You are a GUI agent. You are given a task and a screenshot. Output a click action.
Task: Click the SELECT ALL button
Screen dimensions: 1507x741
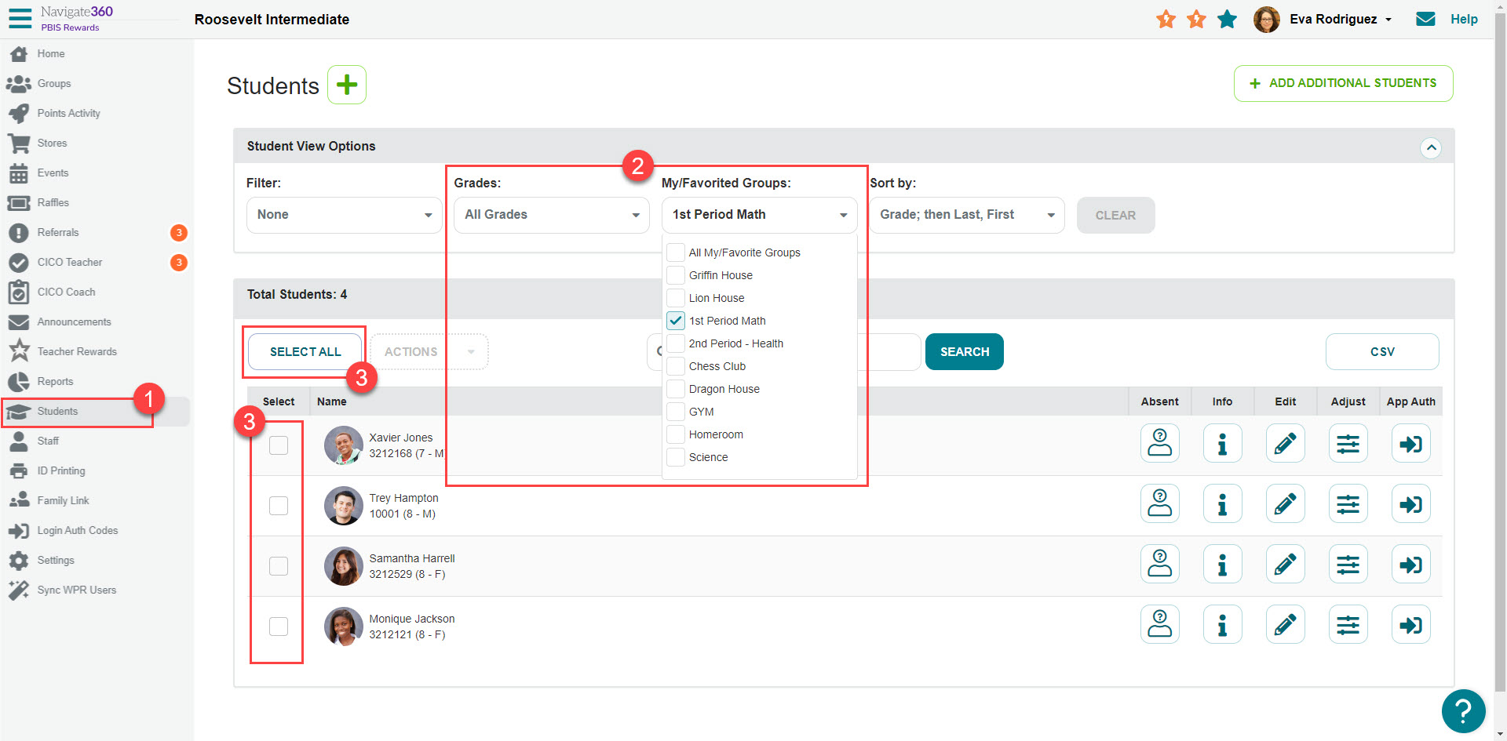[305, 351]
